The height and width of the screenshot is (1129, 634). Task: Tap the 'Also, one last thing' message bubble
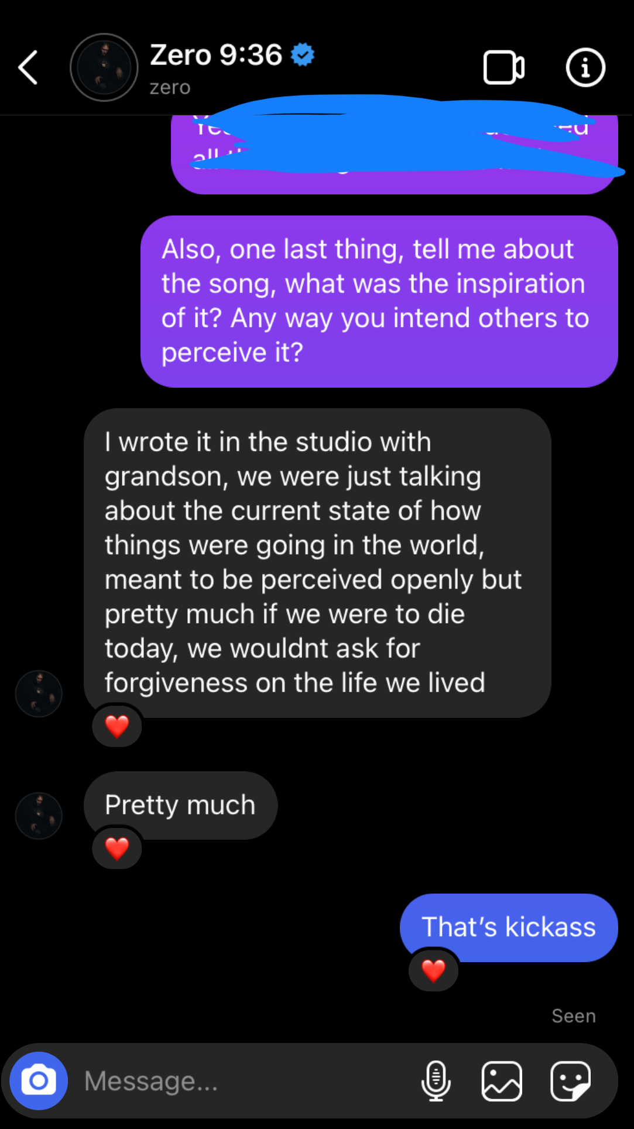(379, 301)
